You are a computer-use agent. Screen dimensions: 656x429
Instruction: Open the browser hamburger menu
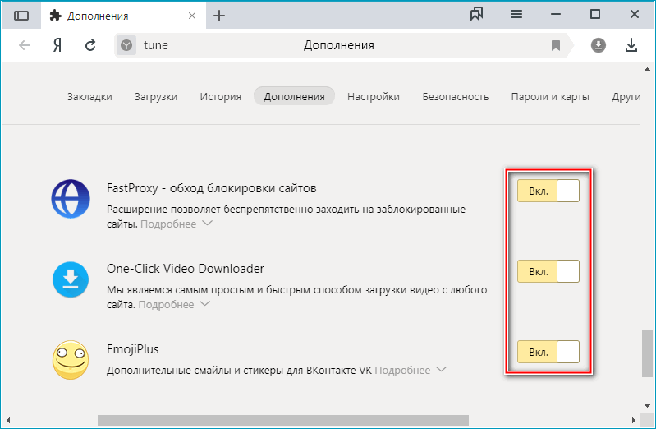[x=516, y=15]
